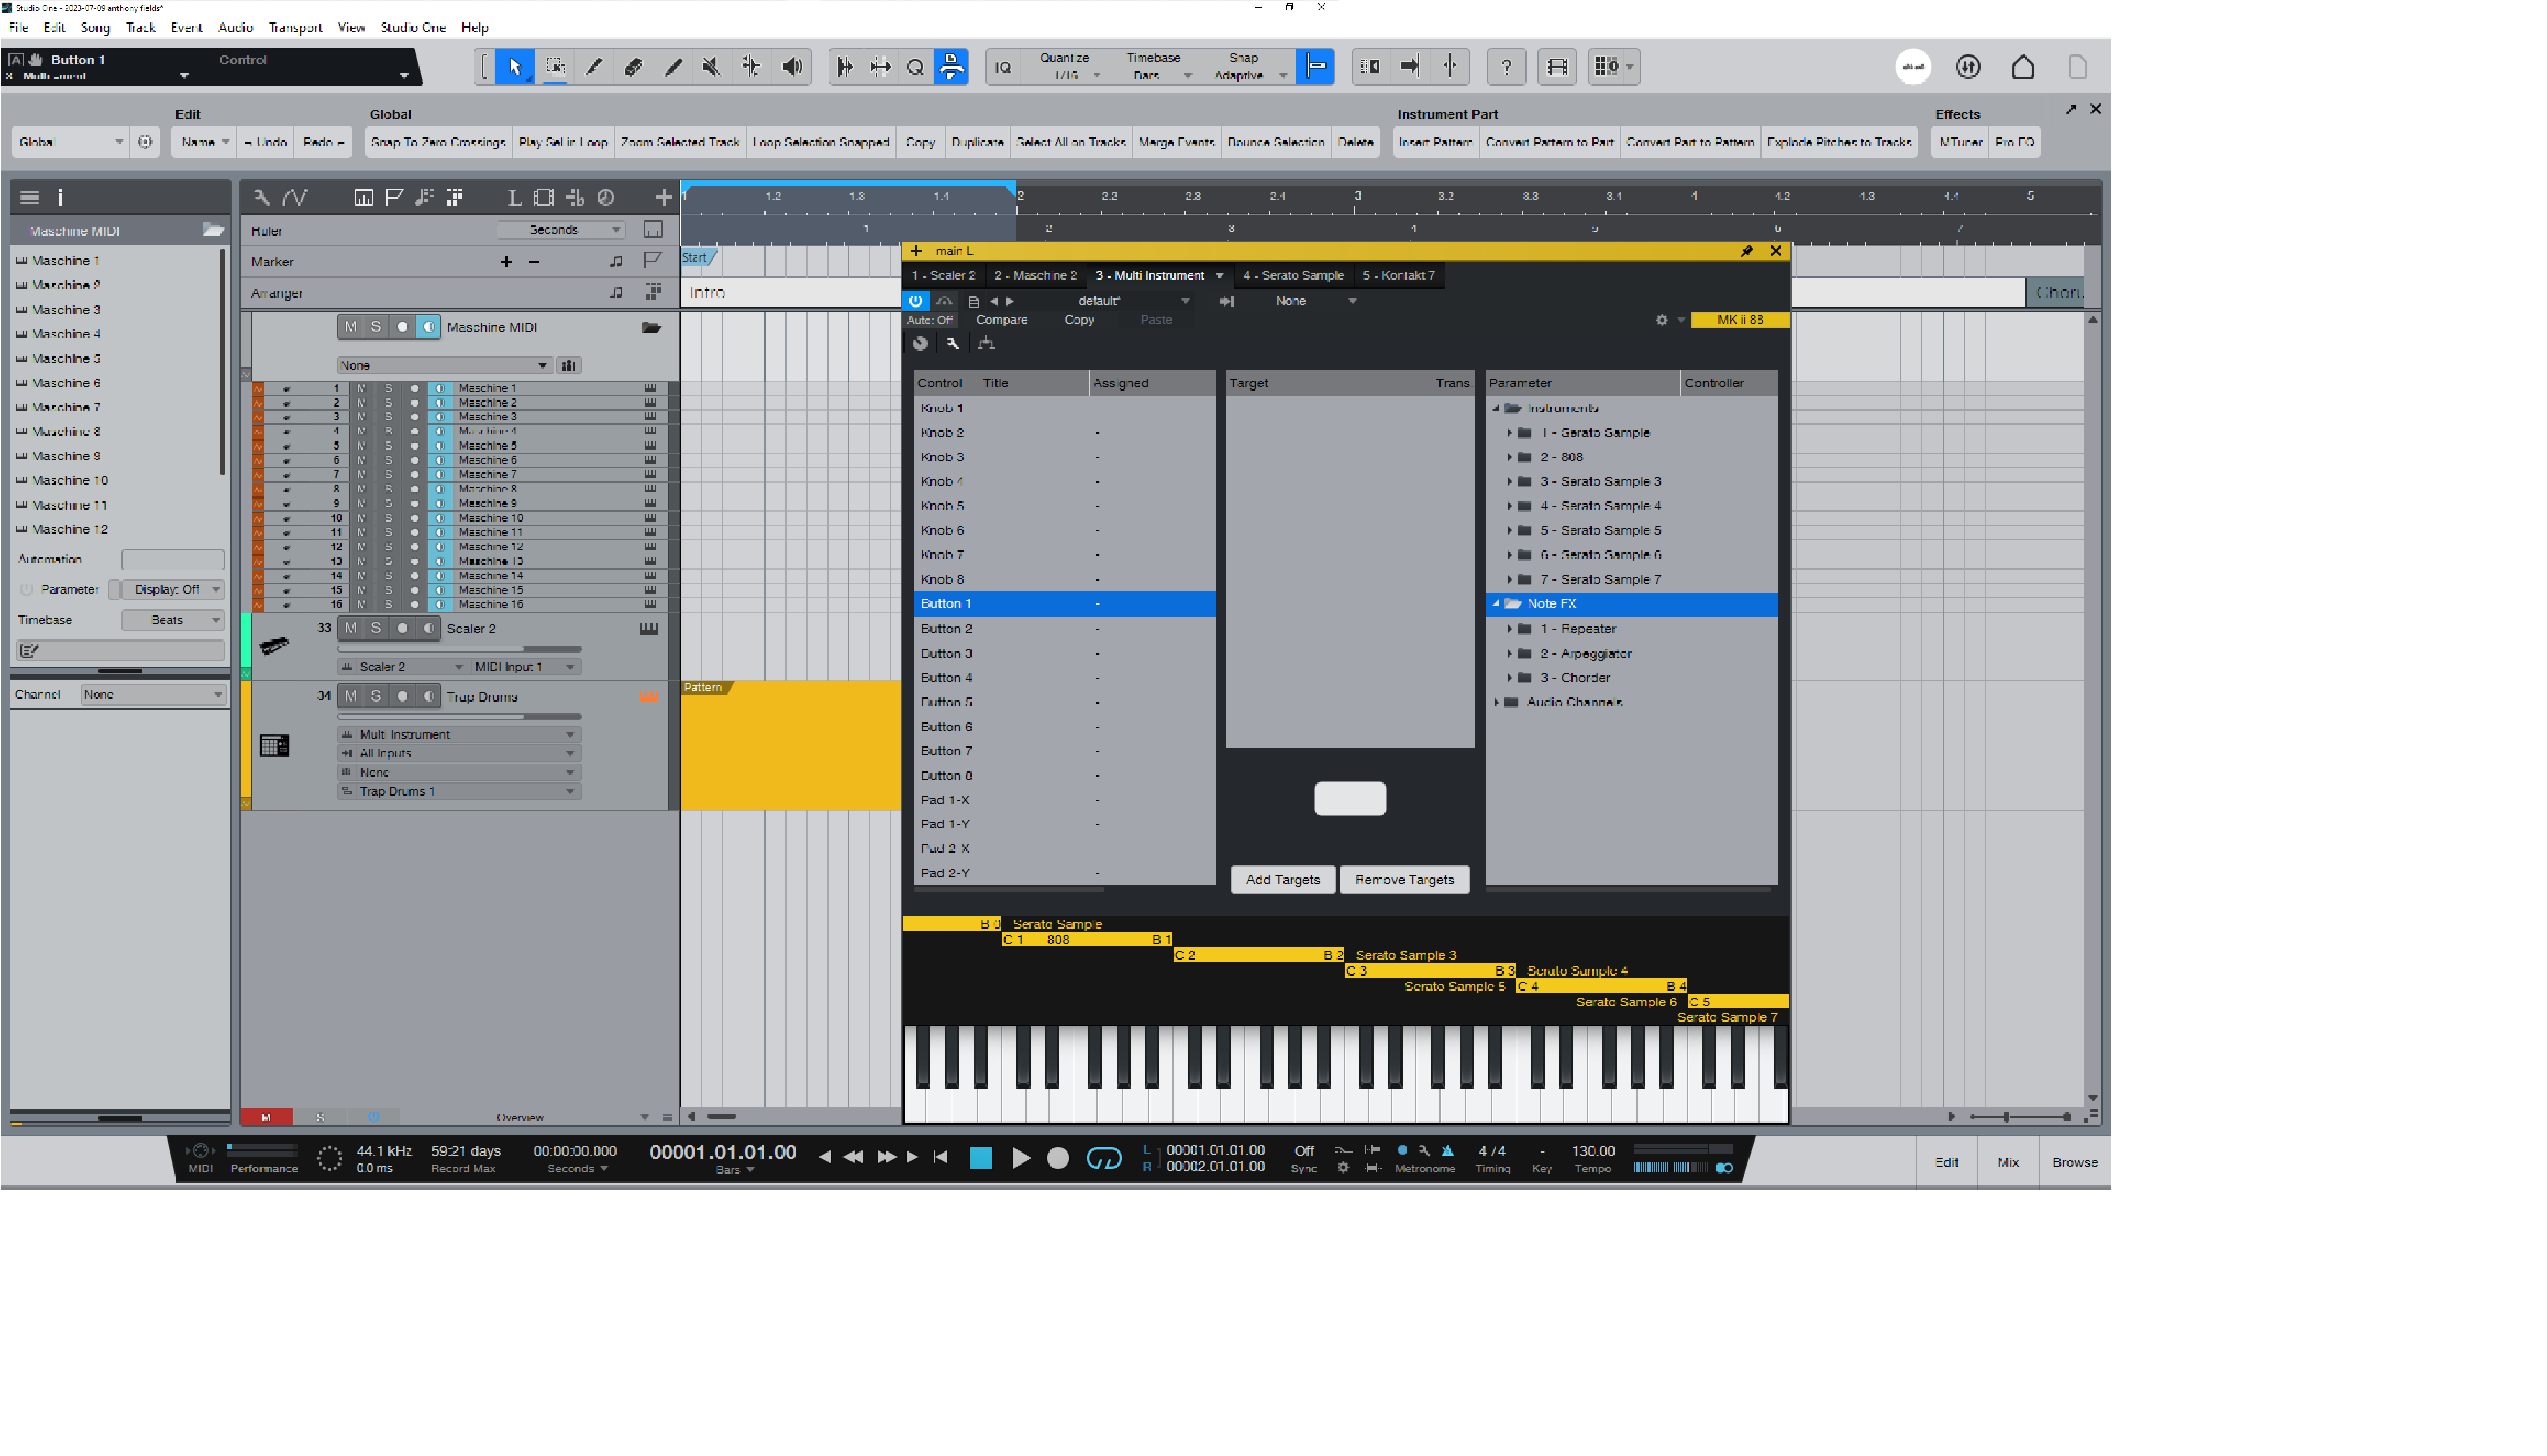Toggle the metronome click icon
The width and height of the screenshot is (2547, 1456).
[x=1447, y=1151]
